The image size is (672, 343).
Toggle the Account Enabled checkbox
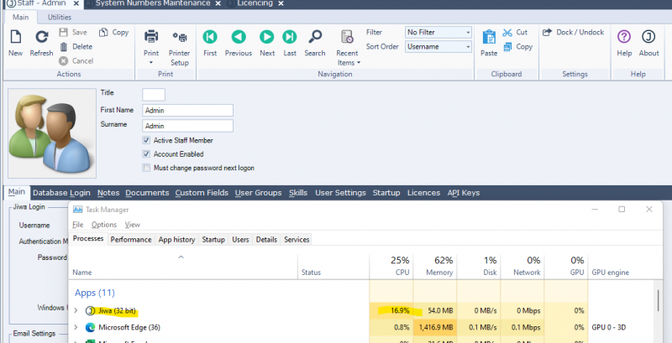point(147,154)
